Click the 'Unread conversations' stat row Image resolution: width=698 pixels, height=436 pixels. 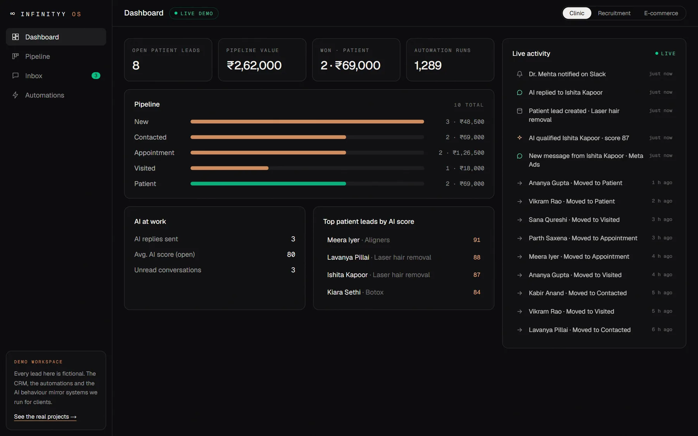tap(215, 270)
